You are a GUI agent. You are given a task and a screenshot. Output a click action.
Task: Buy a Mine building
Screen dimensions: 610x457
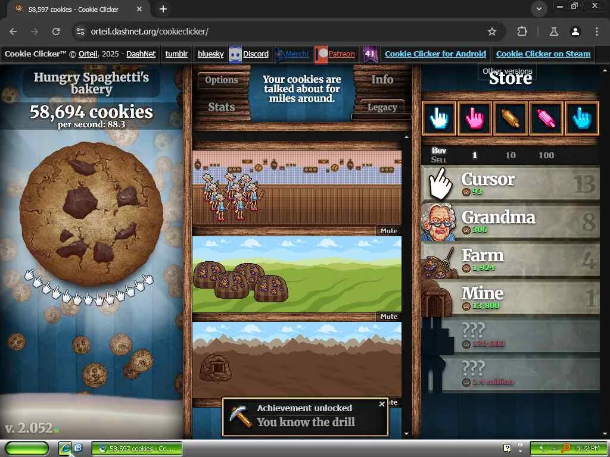click(x=511, y=298)
